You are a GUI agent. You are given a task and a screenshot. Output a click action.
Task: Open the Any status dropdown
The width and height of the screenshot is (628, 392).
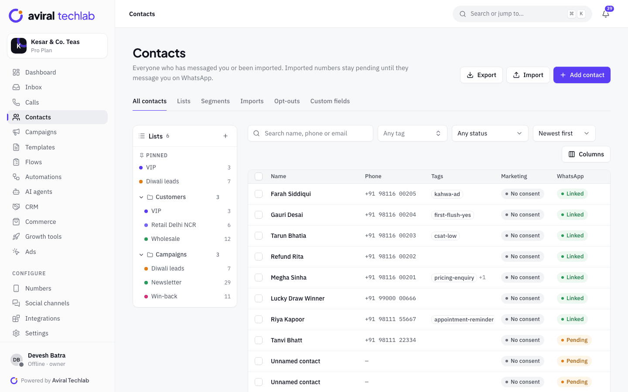(490, 133)
